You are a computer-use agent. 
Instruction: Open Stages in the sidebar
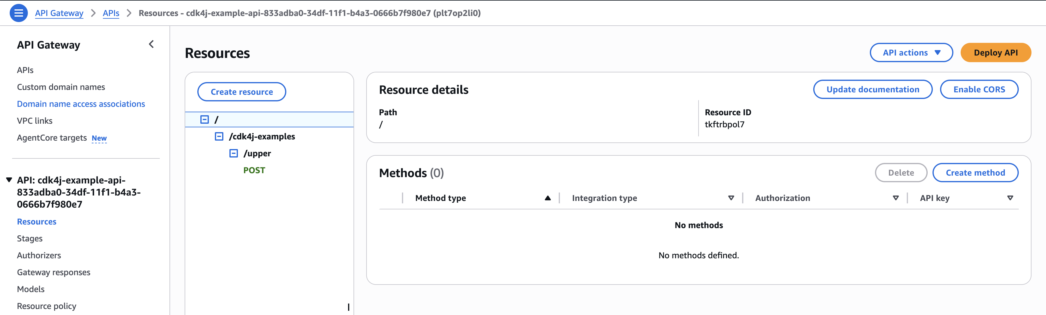tap(30, 238)
